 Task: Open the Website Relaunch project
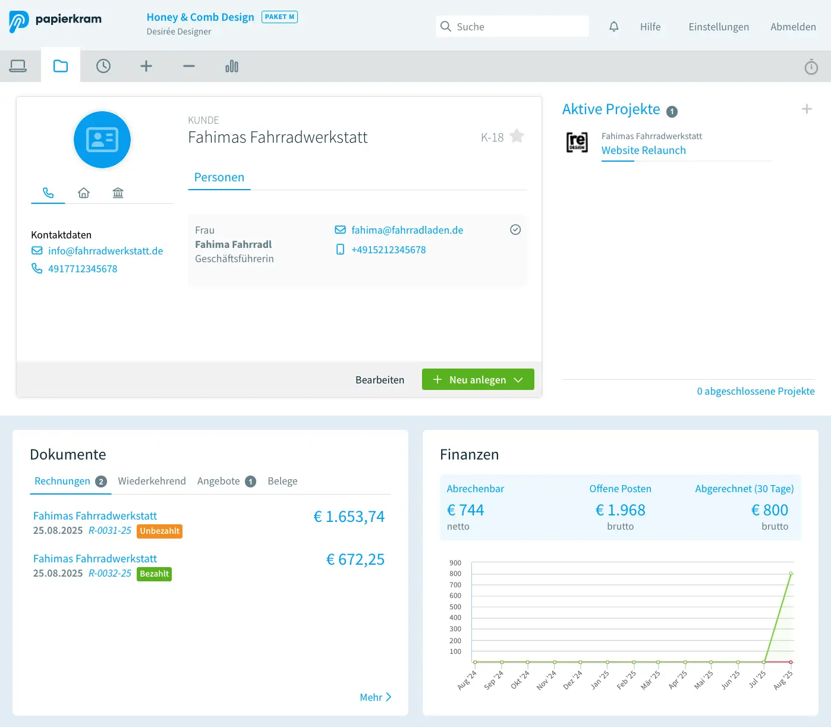click(644, 150)
